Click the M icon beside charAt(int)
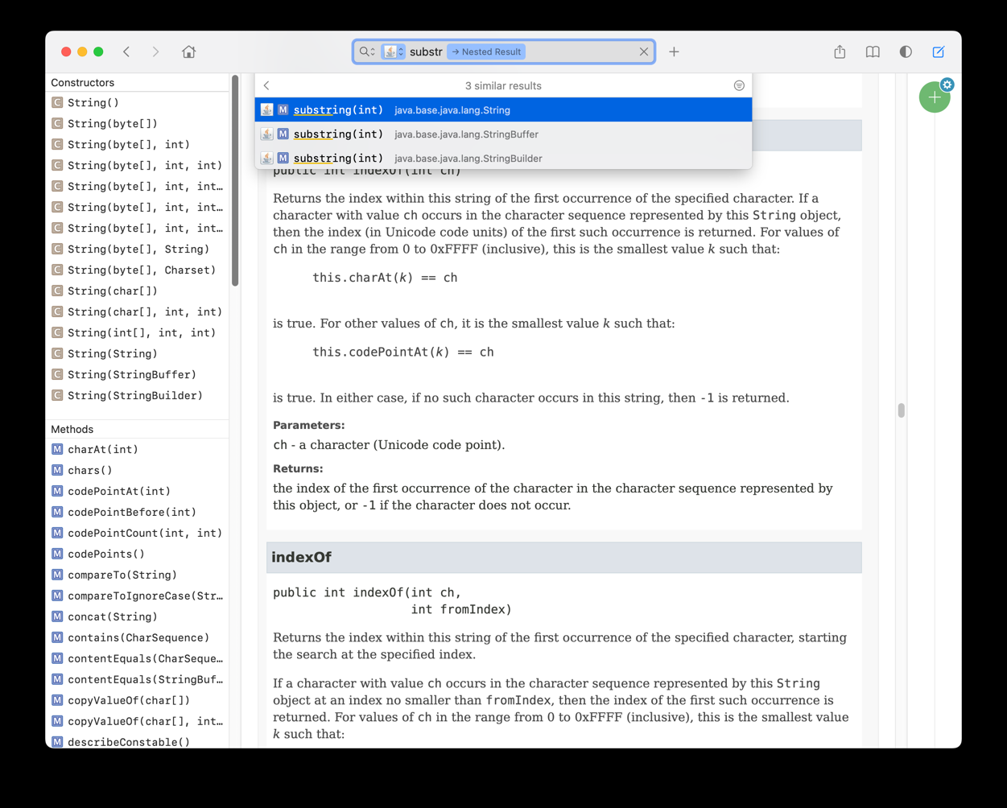Image resolution: width=1007 pixels, height=808 pixels. pyautogui.click(x=57, y=449)
